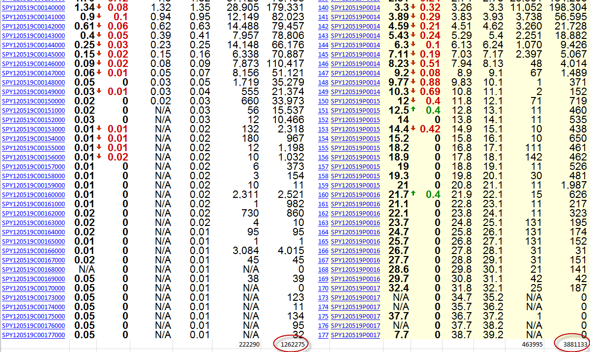This screenshot has width=590, height=352.
Task: Select the put open interest cell 56,595
Action: coord(571,17)
